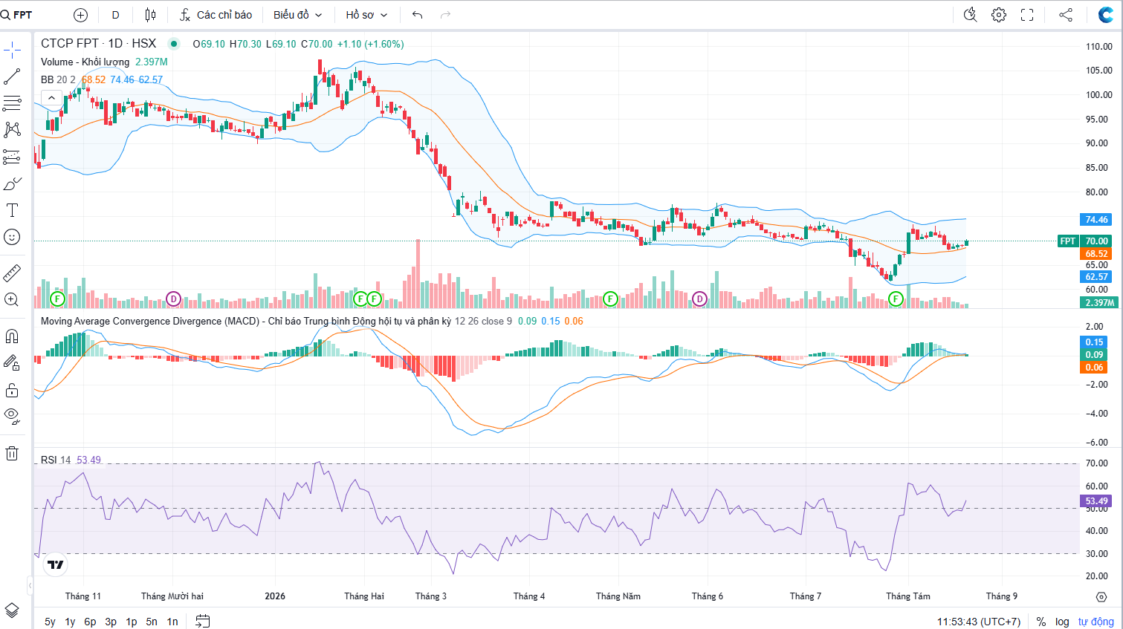Click the D dividend marker near Tháng 6

pos(699,299)
